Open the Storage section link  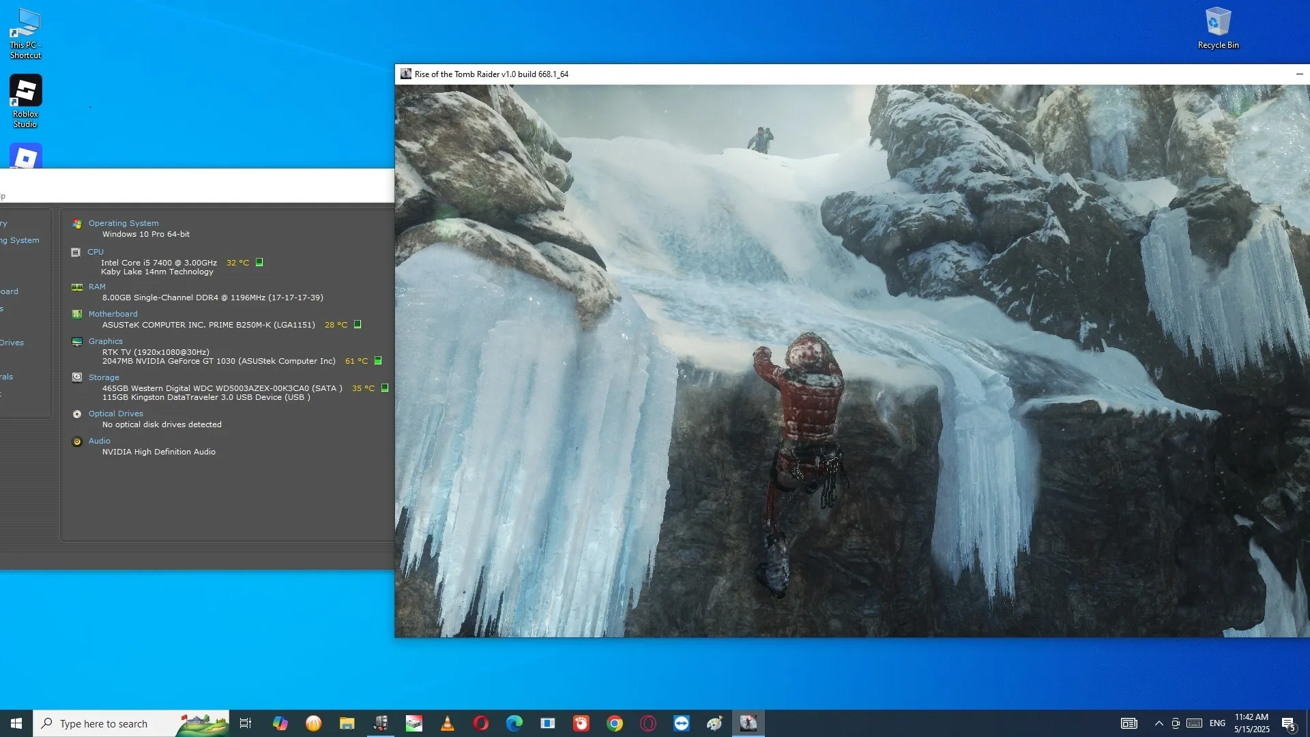point(104,377)
